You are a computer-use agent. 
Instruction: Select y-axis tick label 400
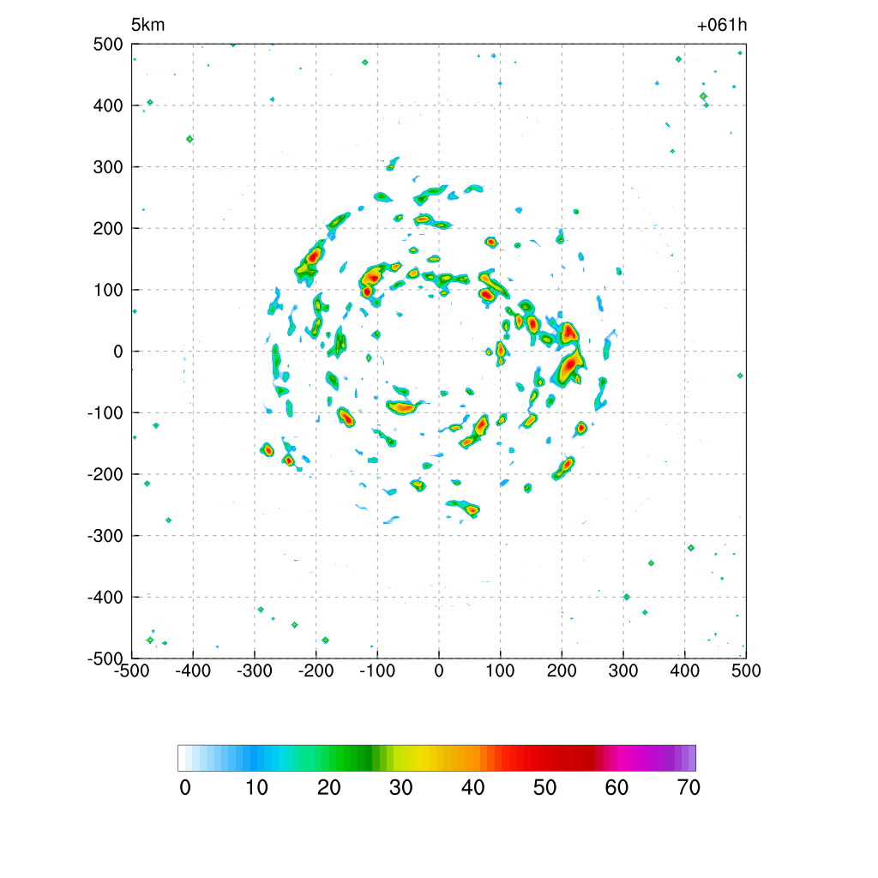point(108,105)
